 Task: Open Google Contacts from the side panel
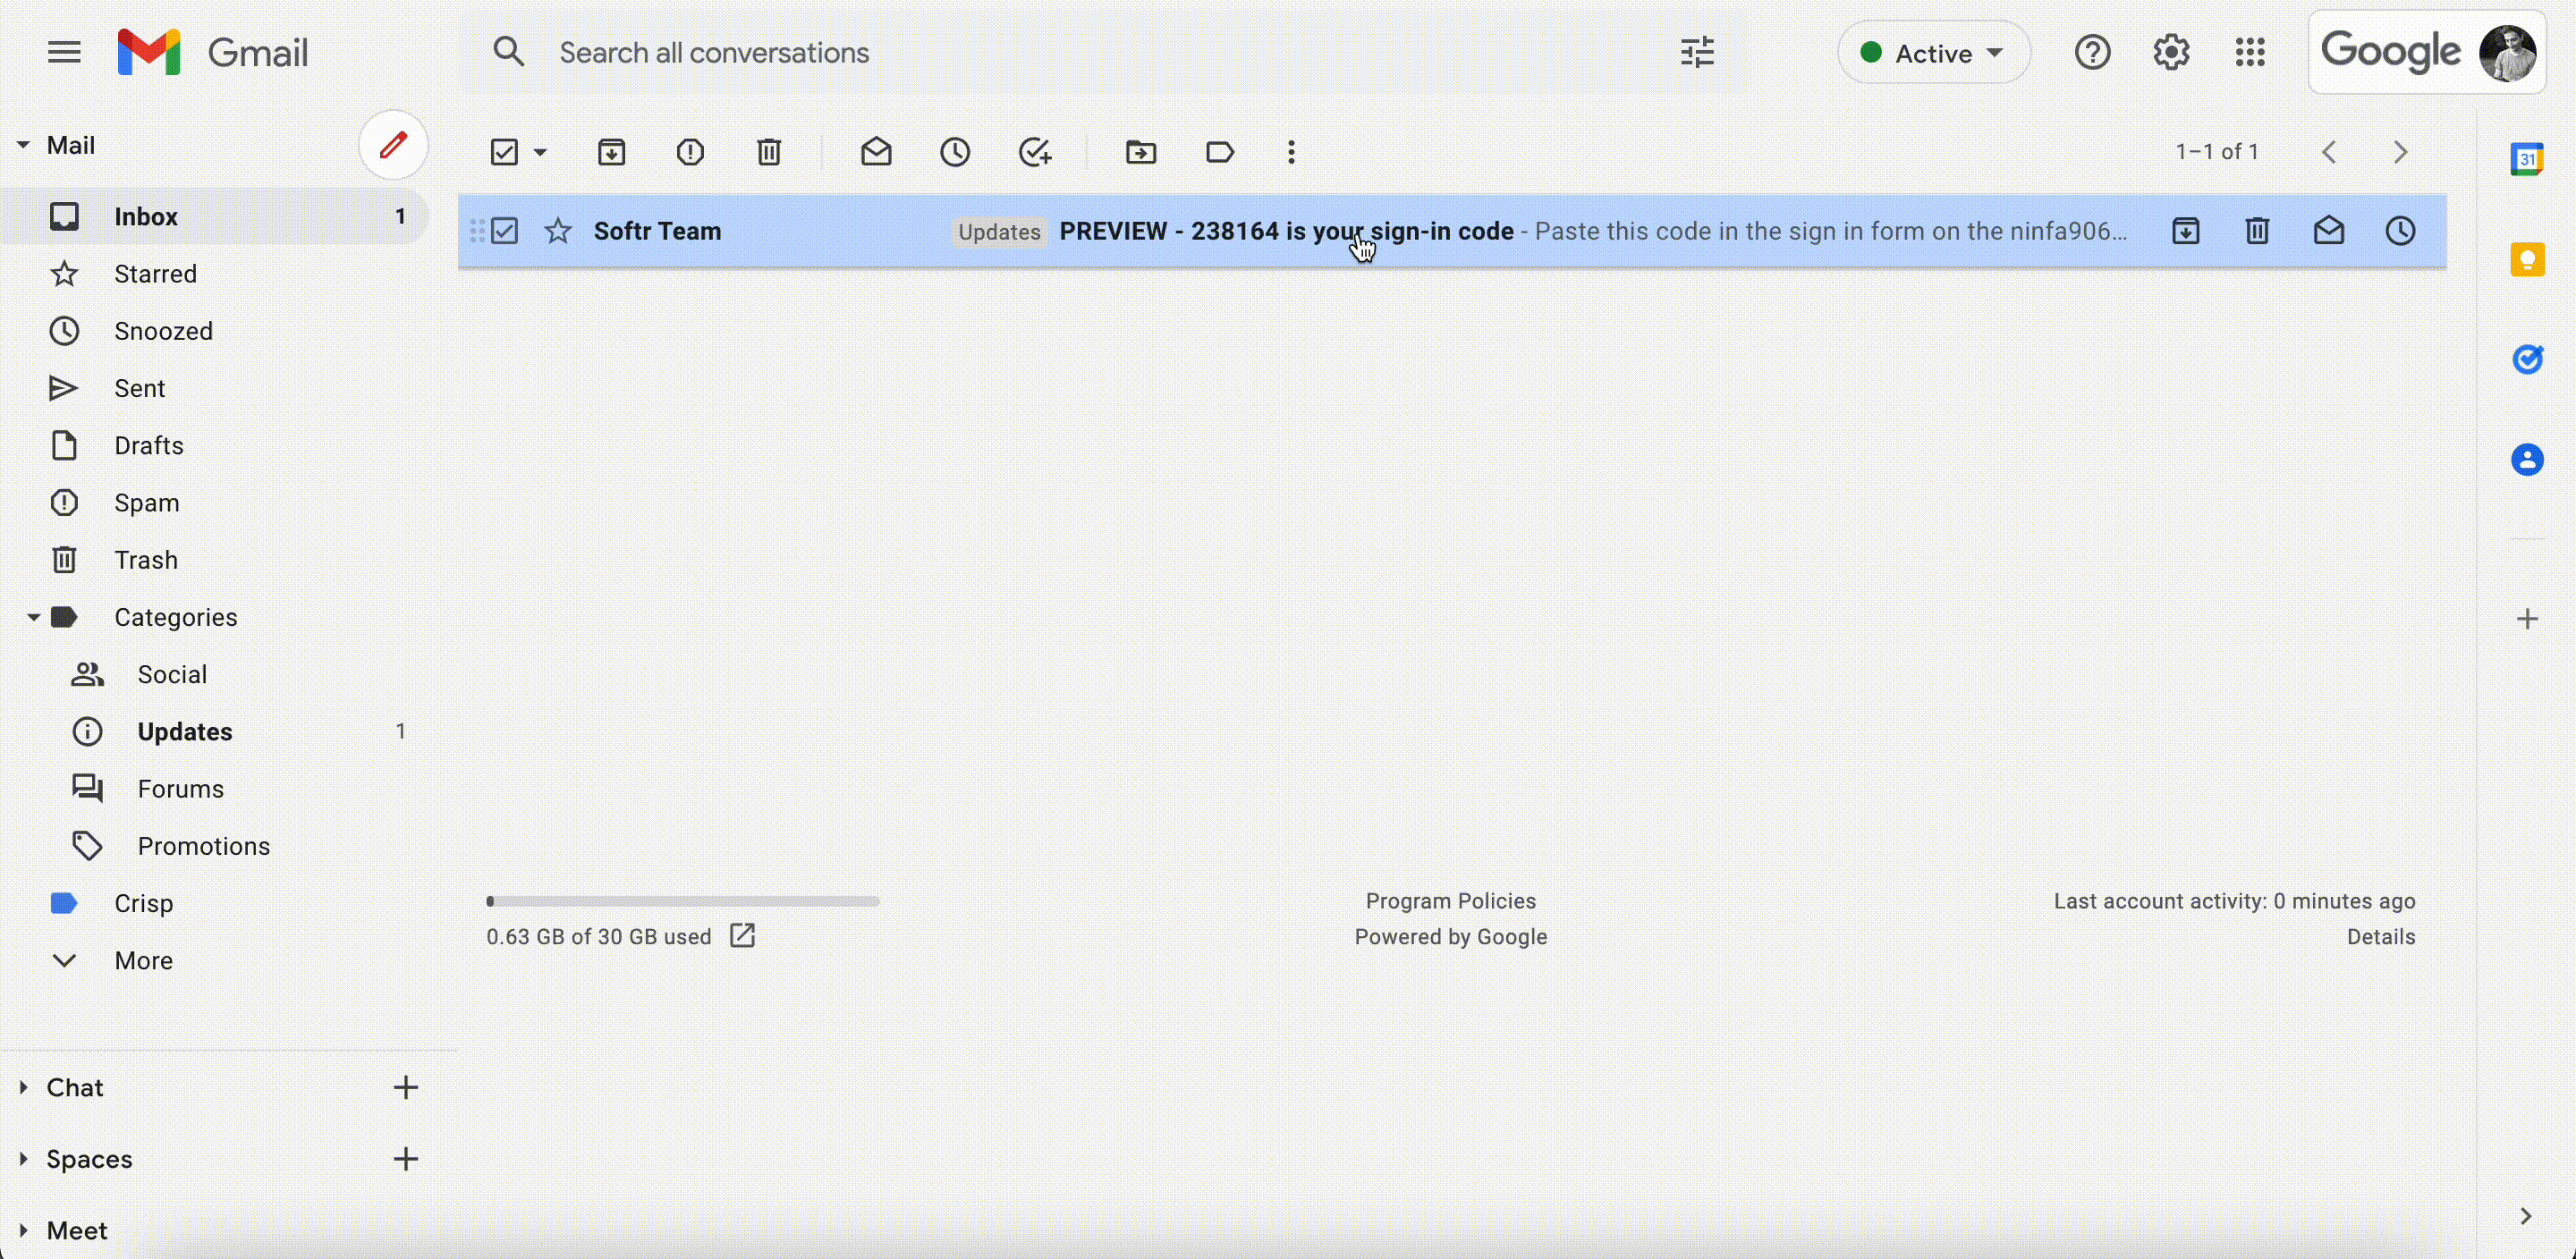(2528, 460)
